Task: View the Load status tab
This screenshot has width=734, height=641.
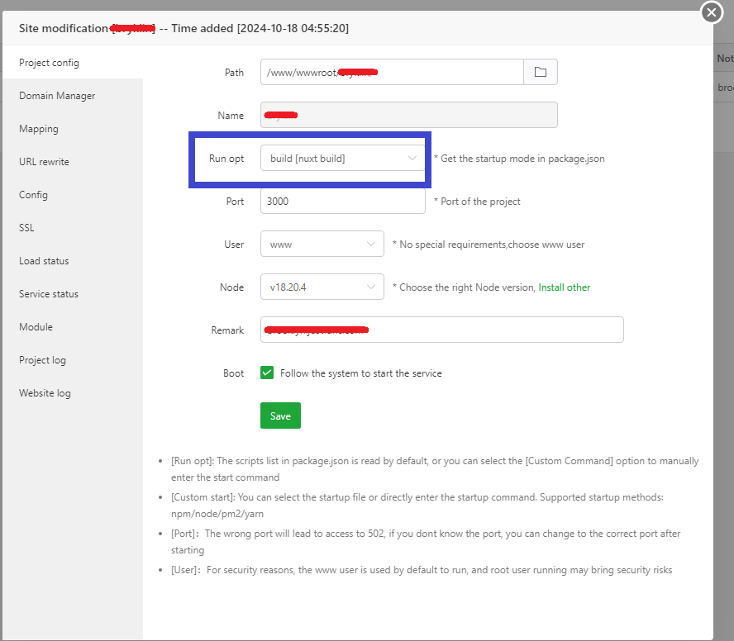Action: click(x=44, y=261)
